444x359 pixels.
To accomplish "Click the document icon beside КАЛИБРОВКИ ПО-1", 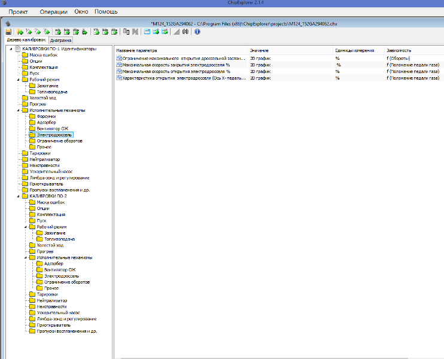I will tap(19, 48).
